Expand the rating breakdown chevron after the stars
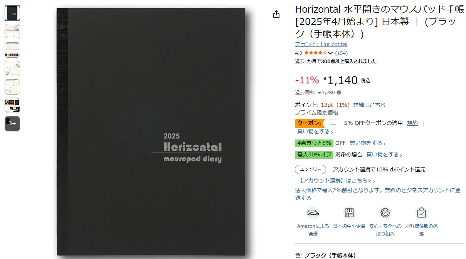This screenshot has height=259, width=466. [x=330, y=53]
